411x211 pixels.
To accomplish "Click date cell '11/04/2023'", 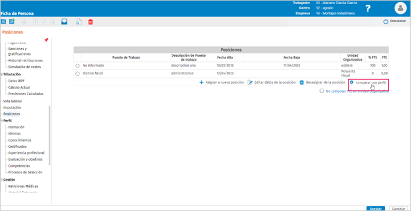I will pos(292,66).
